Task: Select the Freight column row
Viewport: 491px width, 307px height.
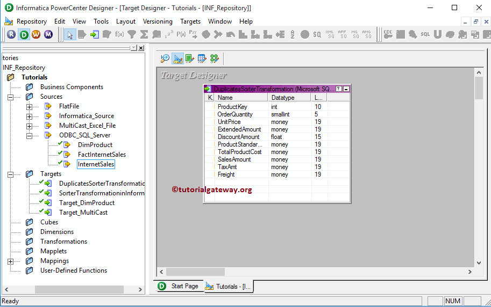Action: pyautogui.click(x=277, y=174)
